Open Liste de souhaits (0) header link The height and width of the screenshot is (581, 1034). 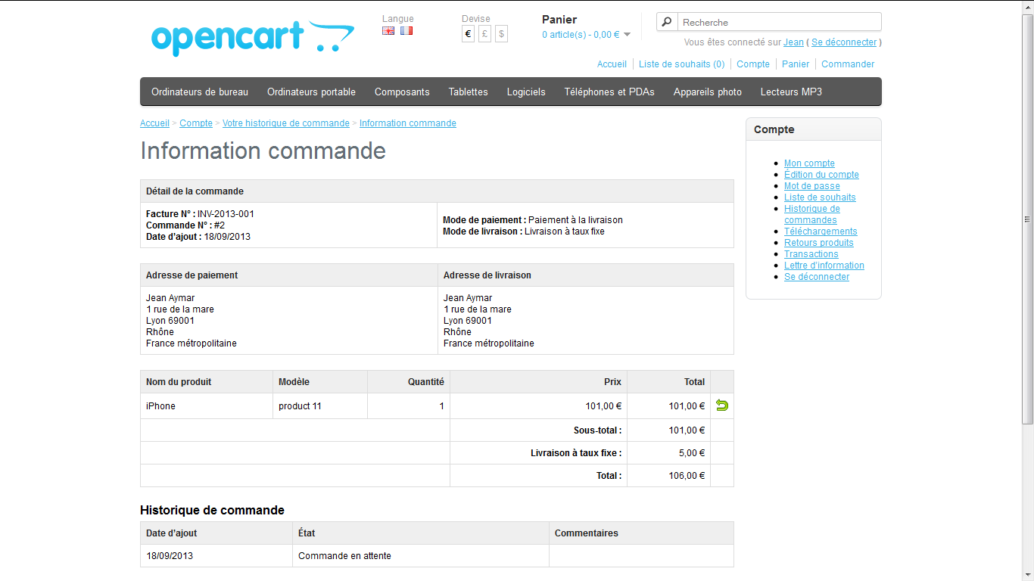pyautogui.click(x=681, y=64)
